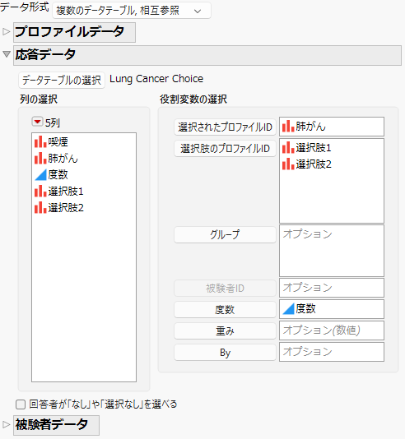The height and width of the screenshot is (439, 405).
Task: Expand the プロファイルデータ section
Action: pos(6,31)
